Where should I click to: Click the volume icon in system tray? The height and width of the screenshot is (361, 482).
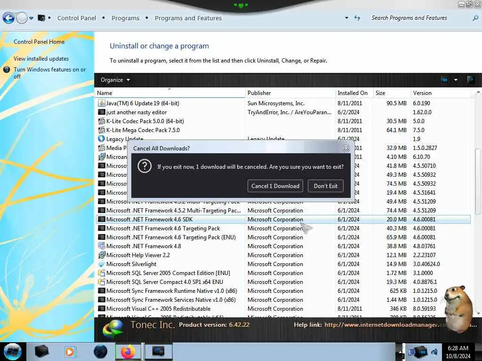[434, 352]
